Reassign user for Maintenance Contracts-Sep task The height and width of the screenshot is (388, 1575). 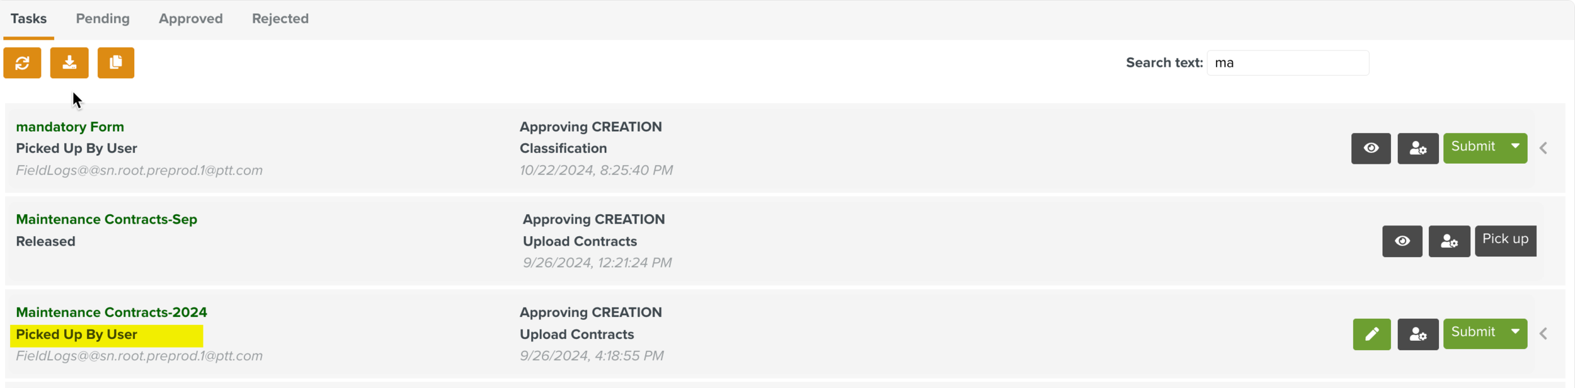tap(1449, 241)
